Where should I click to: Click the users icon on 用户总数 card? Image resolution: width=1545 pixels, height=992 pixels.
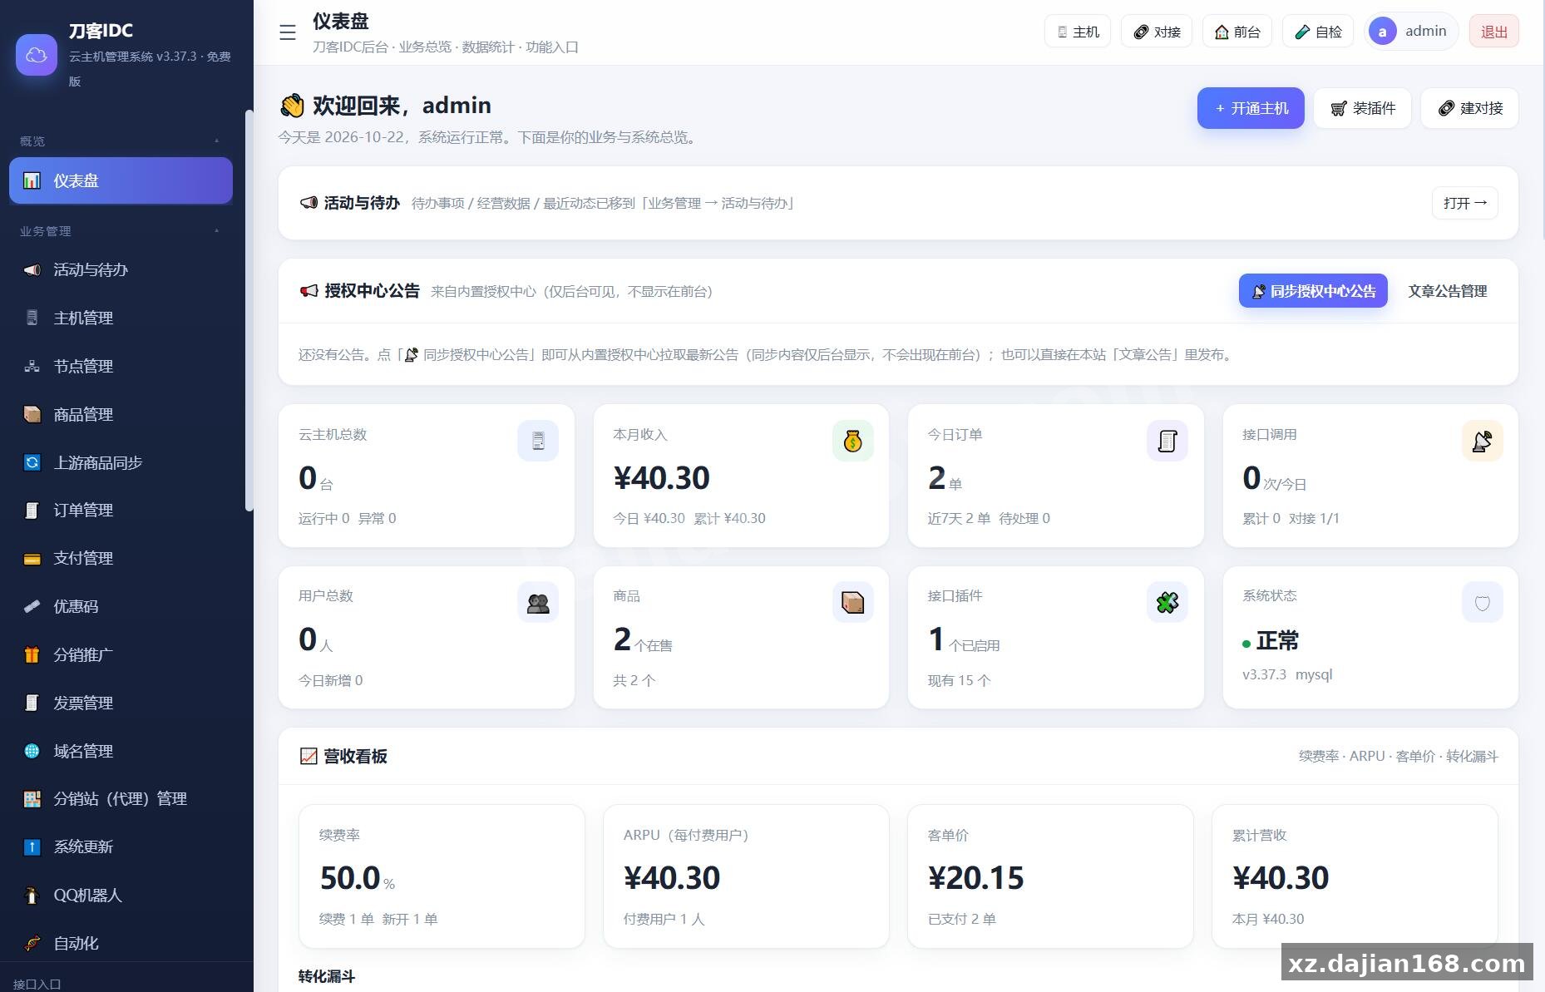pyautogui.click(x=538, y=603)
